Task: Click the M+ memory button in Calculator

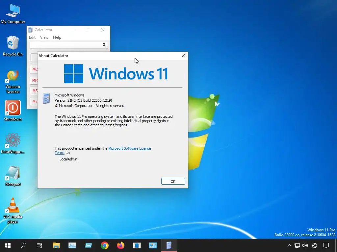Action: (34, 102)
